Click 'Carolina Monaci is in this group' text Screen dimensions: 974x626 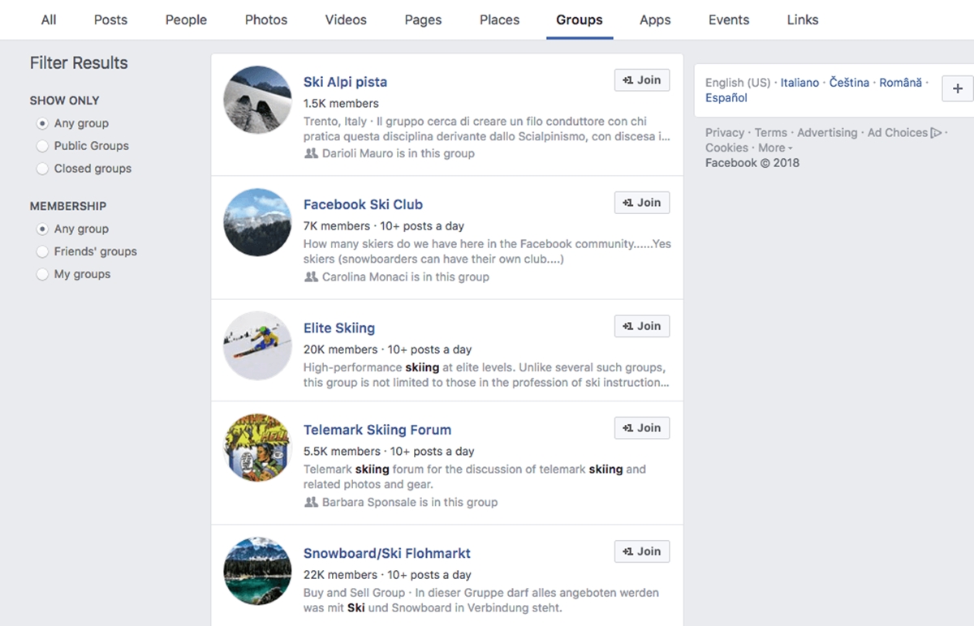point(406,277)
